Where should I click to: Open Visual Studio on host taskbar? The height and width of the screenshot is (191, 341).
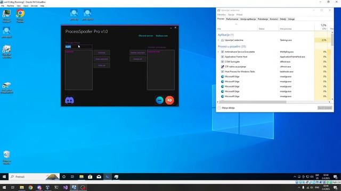(65, 187)
